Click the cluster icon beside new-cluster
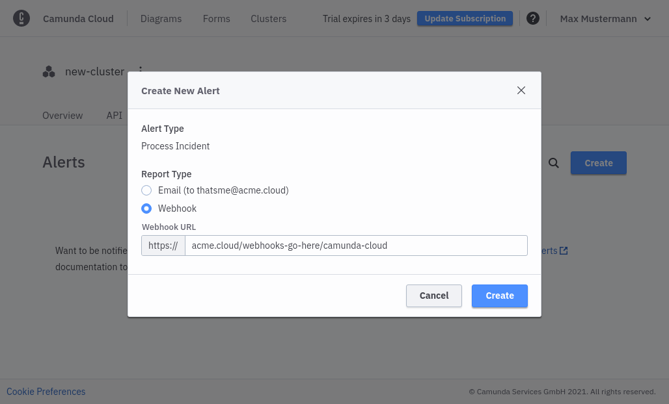The width and height of the screenshot is (669, 404). point(49,71)
